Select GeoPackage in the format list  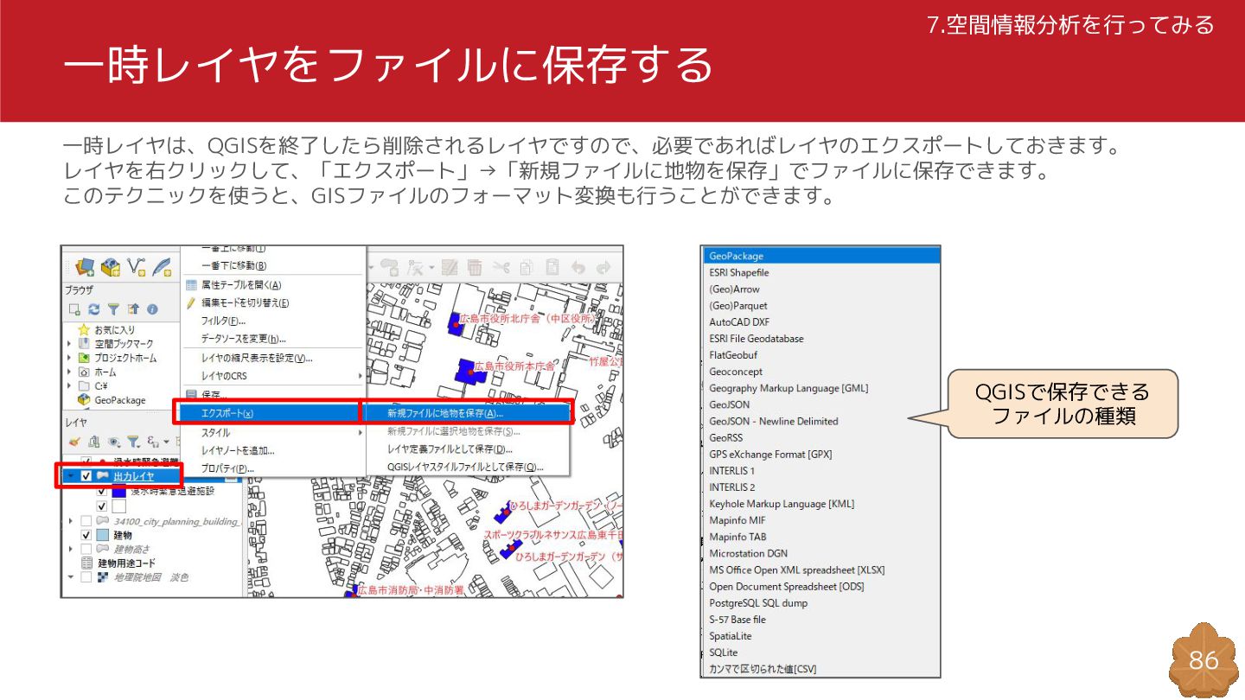point(820,256)
